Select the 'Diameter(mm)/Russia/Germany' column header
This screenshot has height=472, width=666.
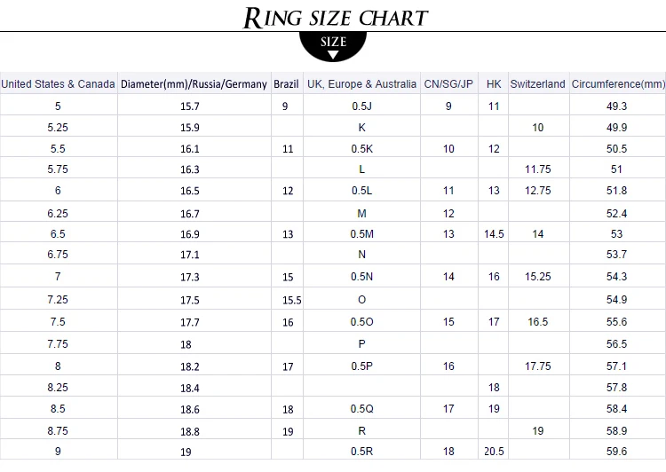pyautogui.click(x=194, y=84)
